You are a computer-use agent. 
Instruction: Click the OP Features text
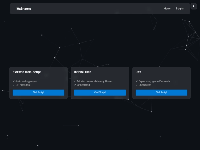pyautogui.click(x=23, y=85)
